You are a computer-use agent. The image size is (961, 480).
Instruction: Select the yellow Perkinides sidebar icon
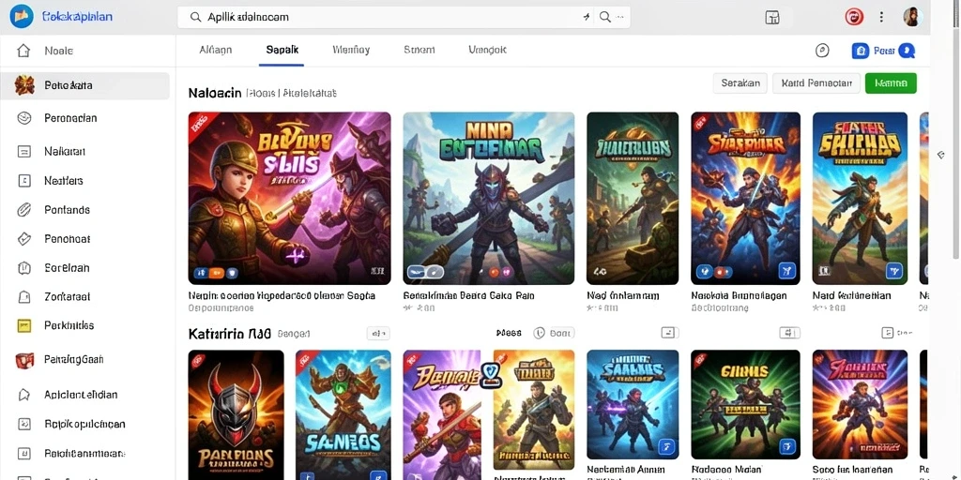[23, 325]
